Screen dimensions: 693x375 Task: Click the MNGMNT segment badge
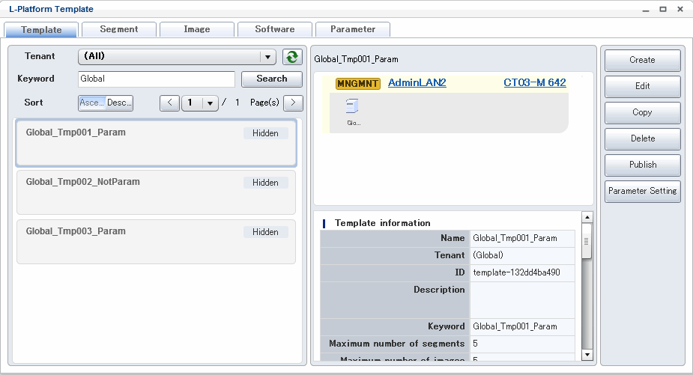pyautogui.click(x=357, y=83)
